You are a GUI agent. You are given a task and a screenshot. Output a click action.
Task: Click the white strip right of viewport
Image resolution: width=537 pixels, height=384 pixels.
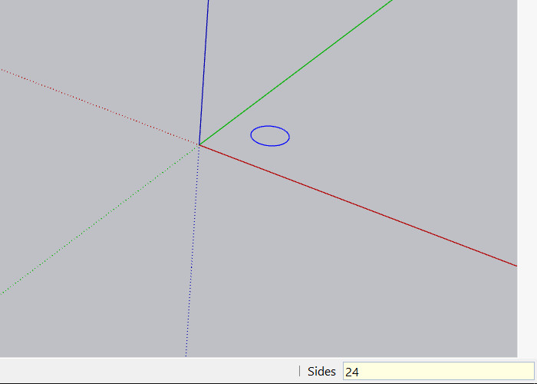[527, 177]
